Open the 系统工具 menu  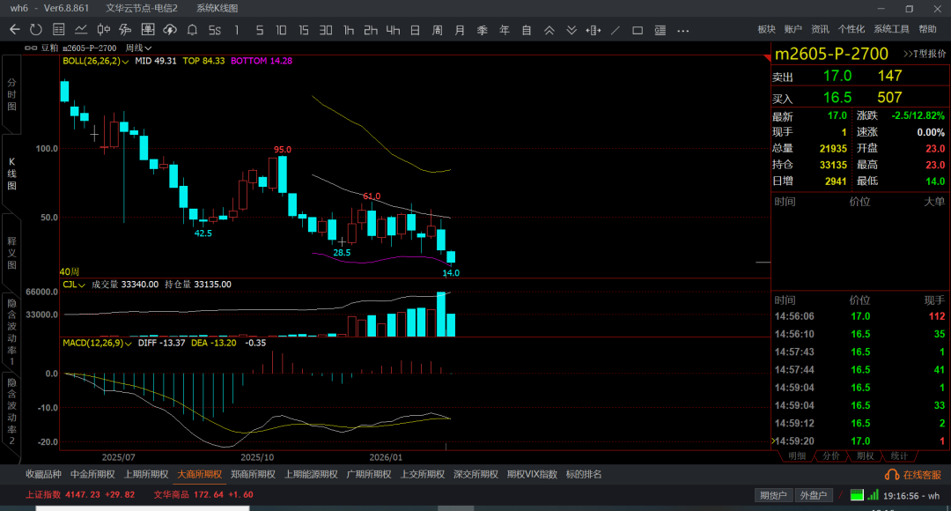(x=890, y=30)
